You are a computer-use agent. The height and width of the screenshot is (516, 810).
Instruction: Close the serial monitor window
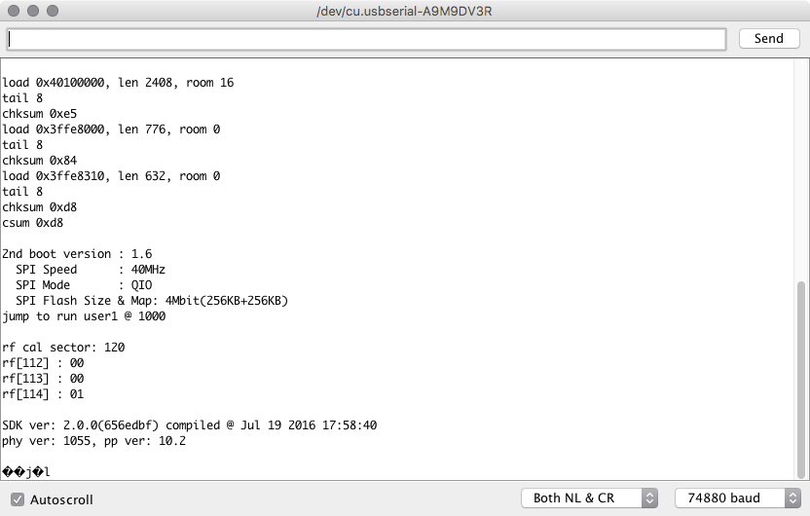(13, 12)
